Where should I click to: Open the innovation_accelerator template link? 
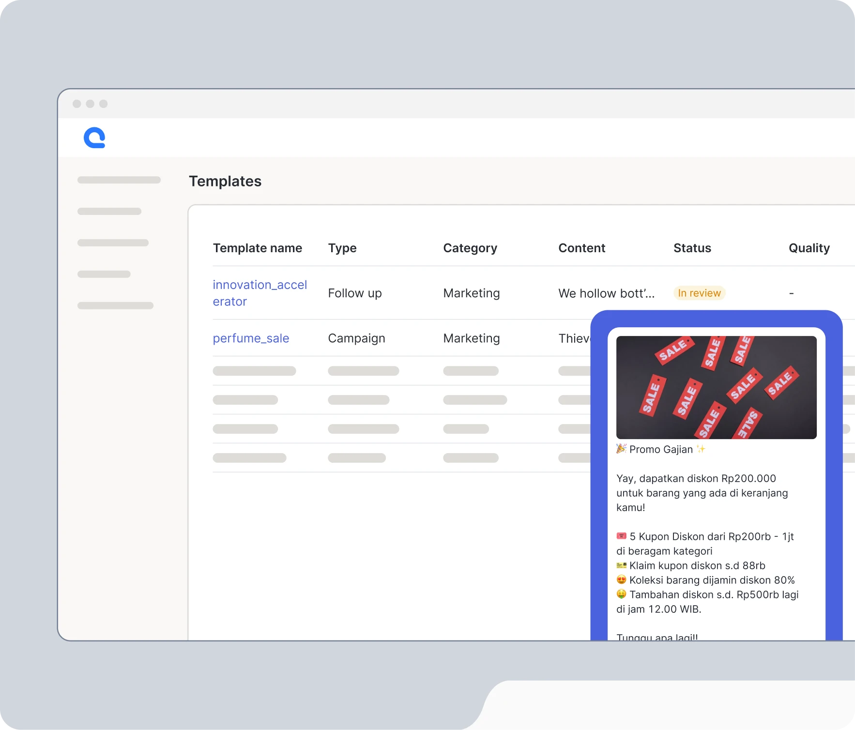pyautogui.click(x=260, y=293)
